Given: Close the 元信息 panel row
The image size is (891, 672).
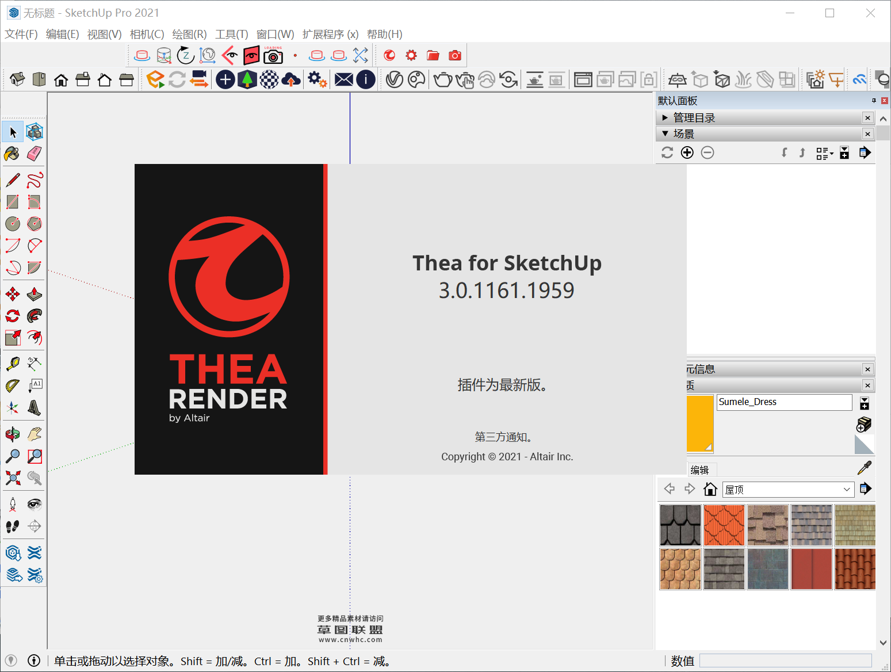Looking at the screenshot, I should (x=868, y=369).
